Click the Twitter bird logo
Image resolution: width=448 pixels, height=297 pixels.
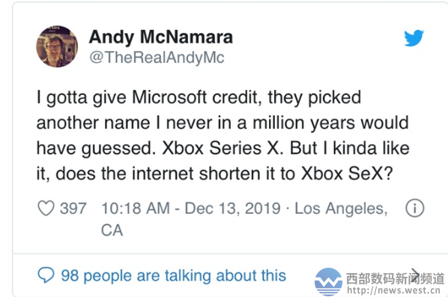(414, 37)
